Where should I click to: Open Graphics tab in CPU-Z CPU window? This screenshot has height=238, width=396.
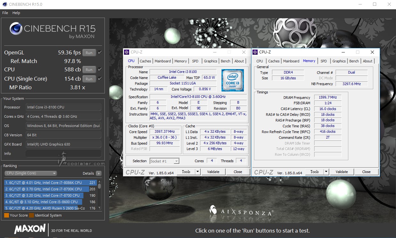tap(211, 61)
